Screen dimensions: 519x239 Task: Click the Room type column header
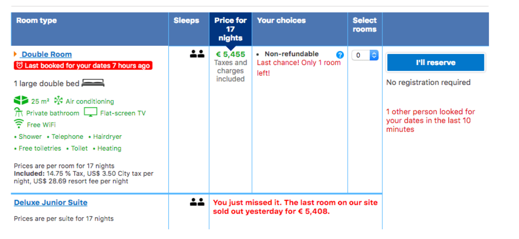pyautogui.click(x=36, y=20)
